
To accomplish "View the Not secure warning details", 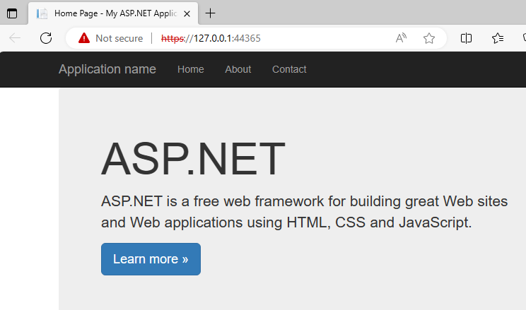I will click(x=84, y=38).
